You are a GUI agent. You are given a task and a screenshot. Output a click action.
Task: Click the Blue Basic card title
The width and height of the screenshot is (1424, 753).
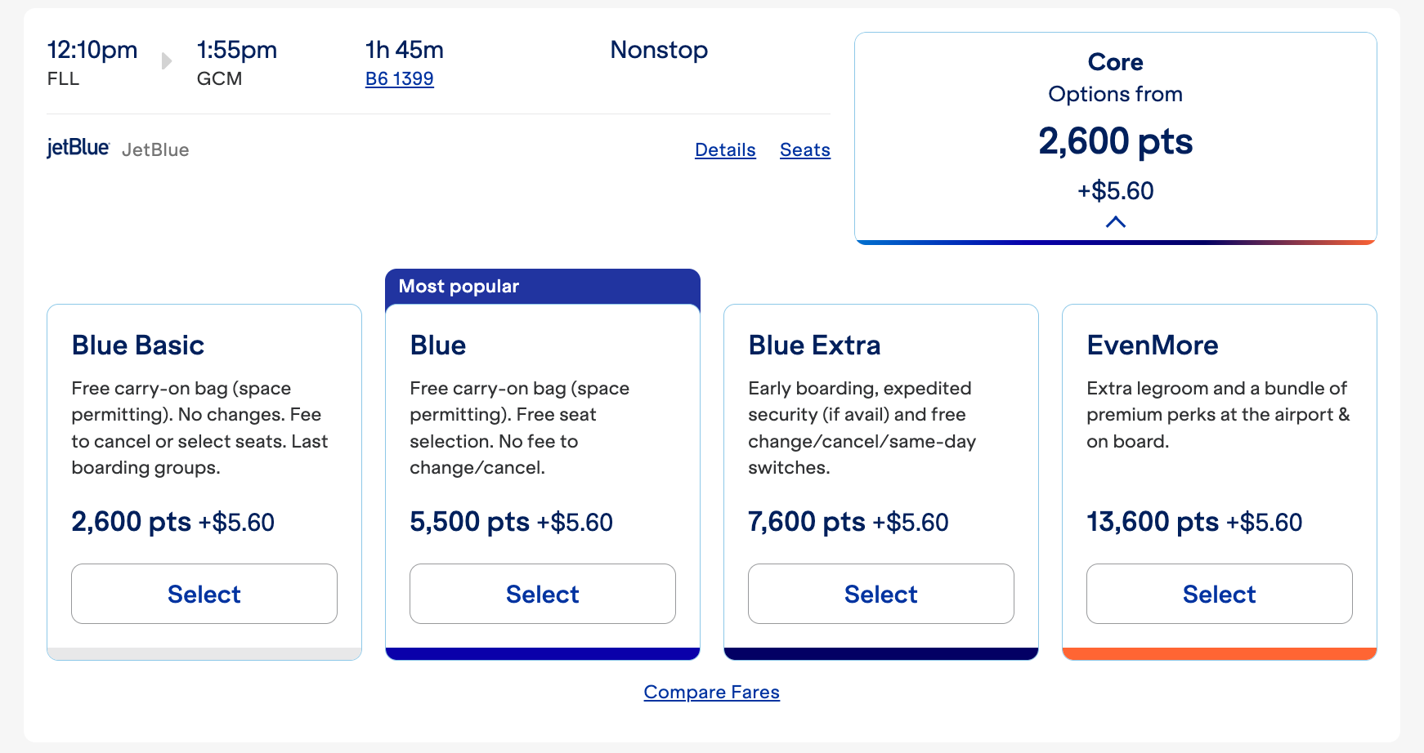pos(137,345)
